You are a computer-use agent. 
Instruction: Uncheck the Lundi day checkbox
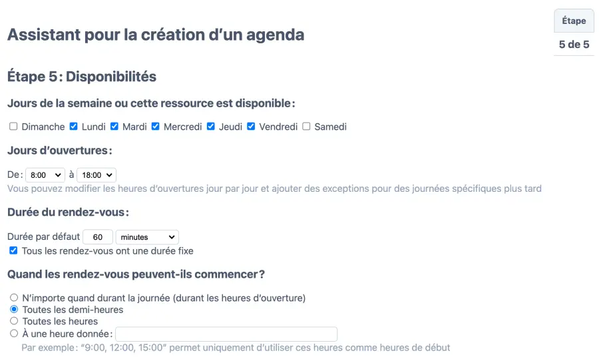[x=74, y=127]
